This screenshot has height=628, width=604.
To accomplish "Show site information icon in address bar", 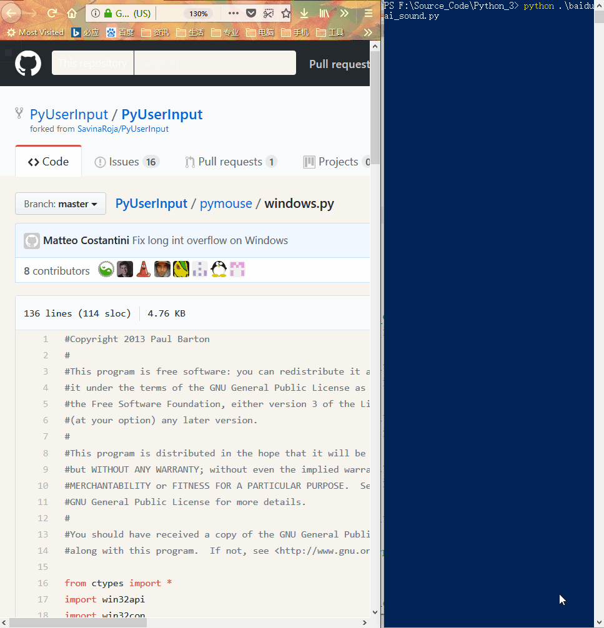I will 95,13.
